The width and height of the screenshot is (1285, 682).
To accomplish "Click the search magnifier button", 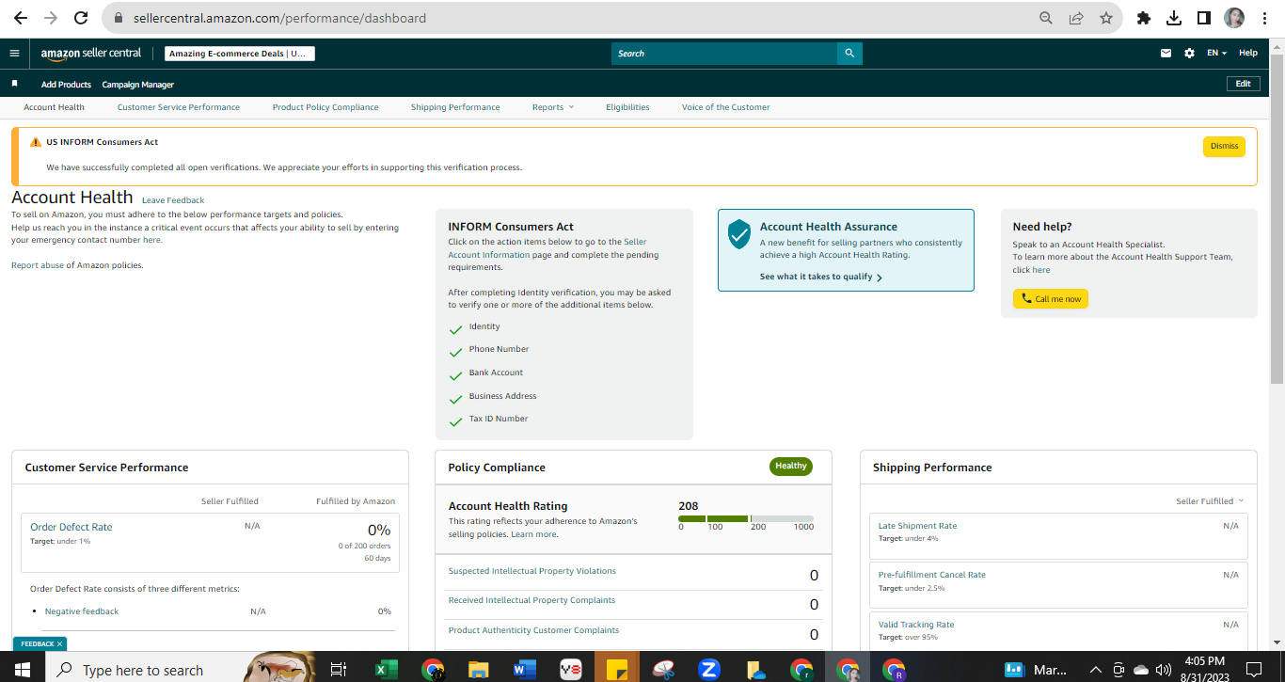I will [849, 54].
